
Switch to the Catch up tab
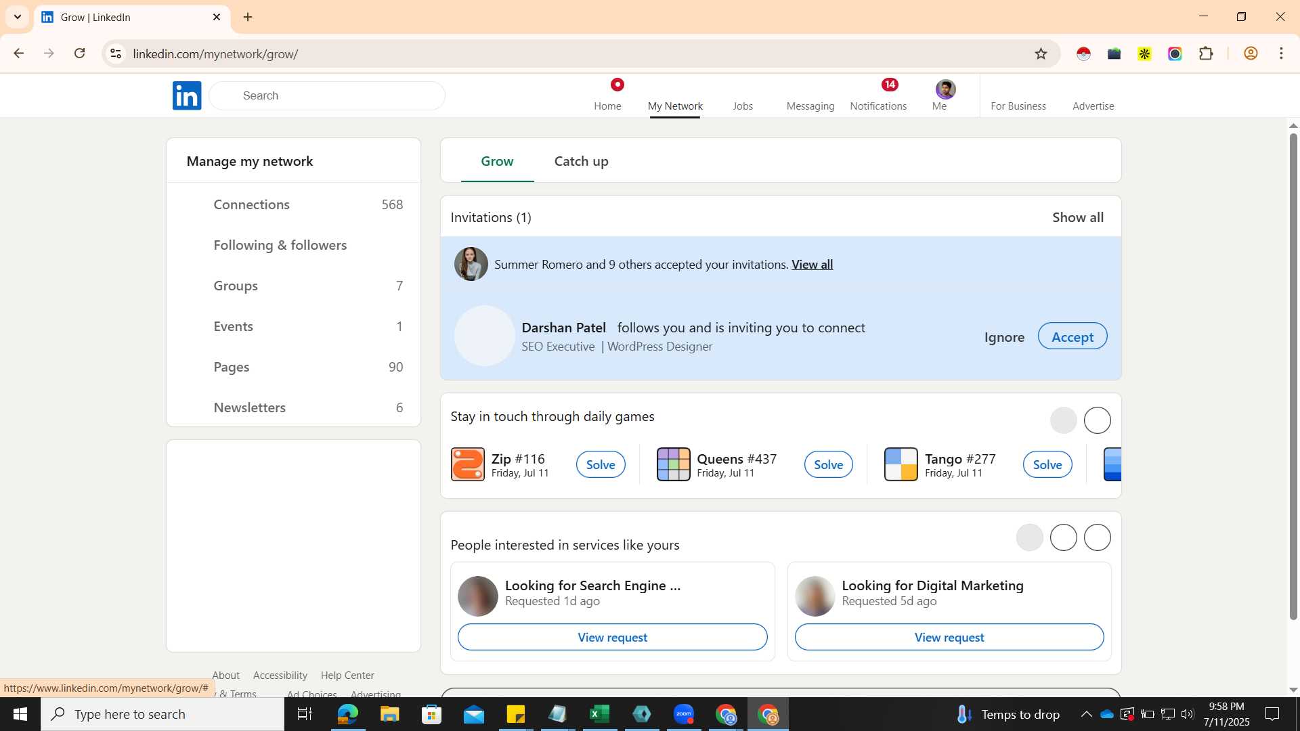(581, 161)
